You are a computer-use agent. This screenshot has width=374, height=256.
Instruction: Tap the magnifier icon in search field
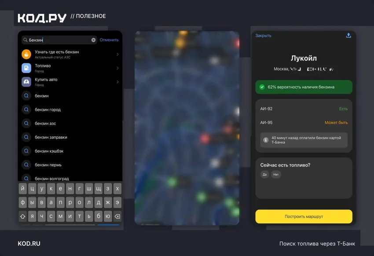click(25, 40)
